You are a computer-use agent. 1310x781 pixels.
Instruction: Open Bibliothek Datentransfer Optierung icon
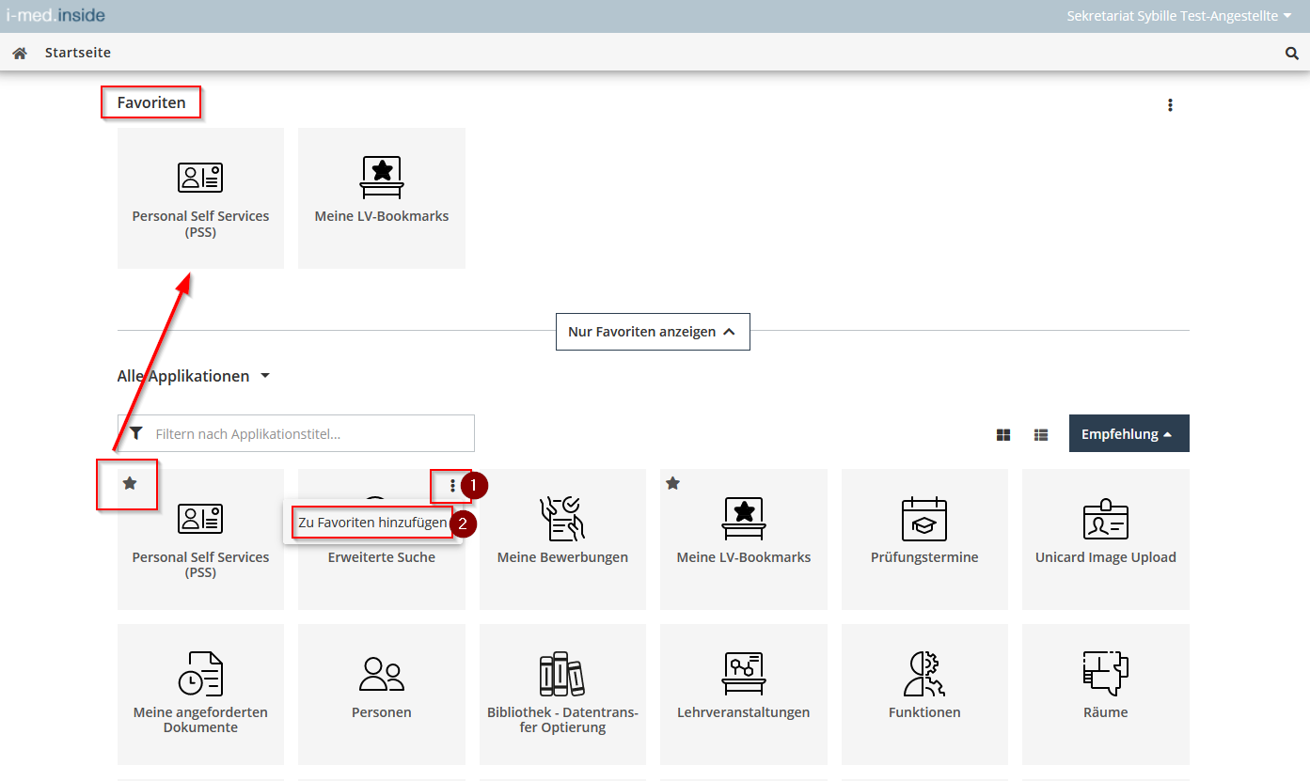pos(562,673)
